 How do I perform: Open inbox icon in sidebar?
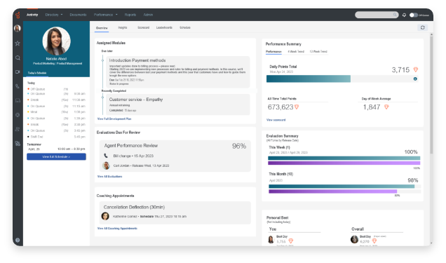[x=18, y=100]
